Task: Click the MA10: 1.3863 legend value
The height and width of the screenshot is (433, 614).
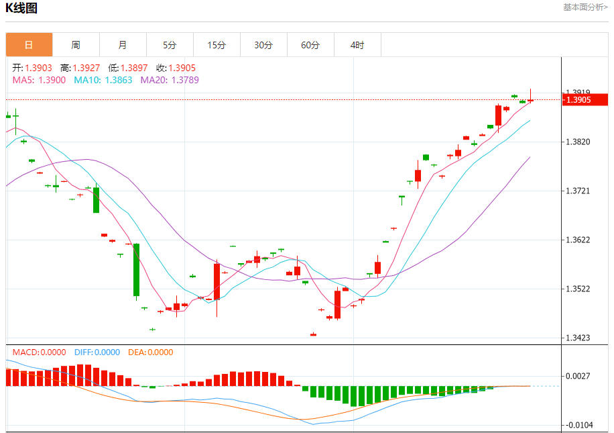Action: click(x=103, y=80)
